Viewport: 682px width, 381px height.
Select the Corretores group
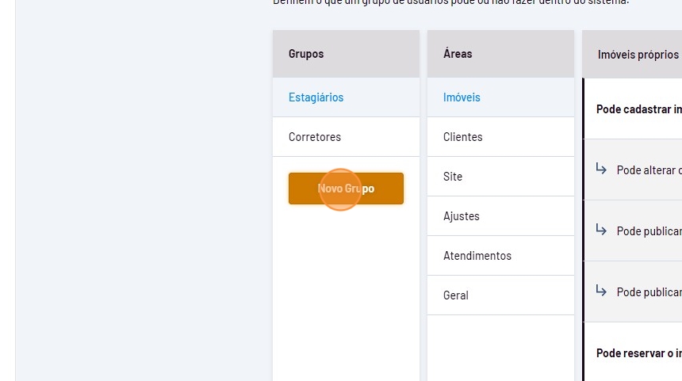(x=315, y=137)
